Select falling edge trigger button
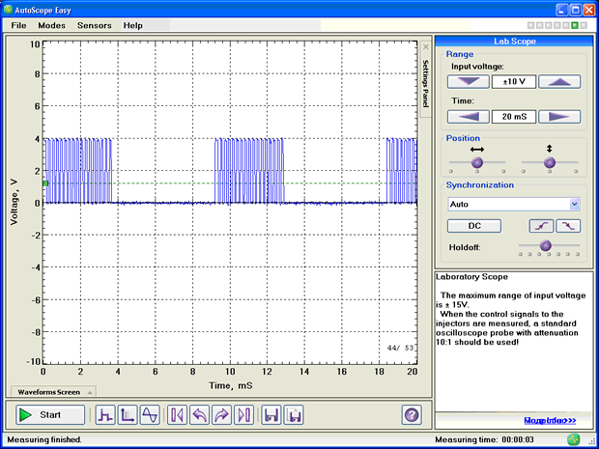The height and width of the screenshot is (449, 599). click(568, 226)
